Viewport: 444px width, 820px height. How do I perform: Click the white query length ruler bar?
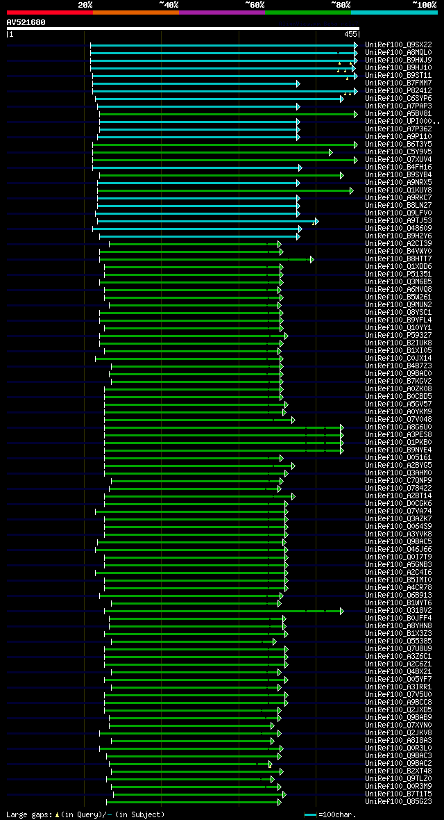(183, 28)
